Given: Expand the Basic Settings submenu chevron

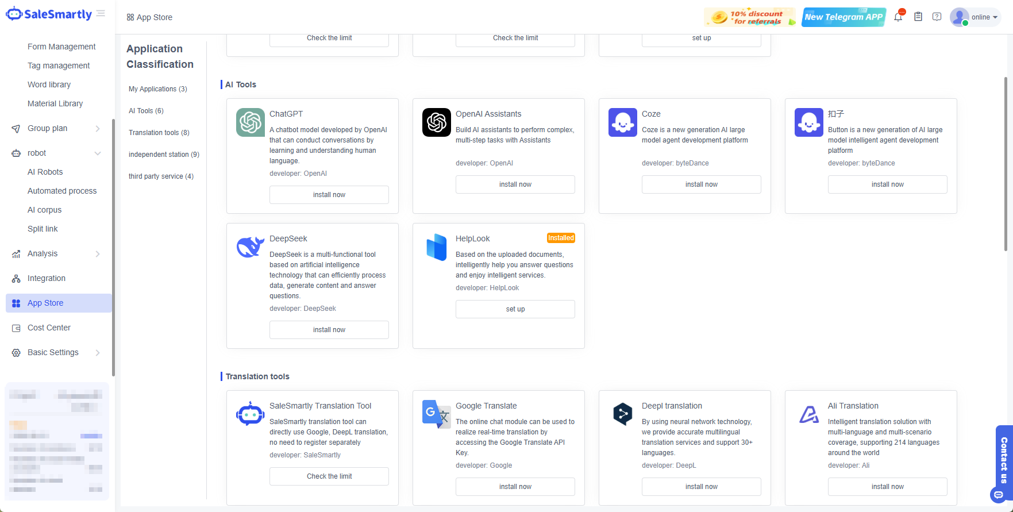Looking at the screenshot, I should tap(98, 353).
